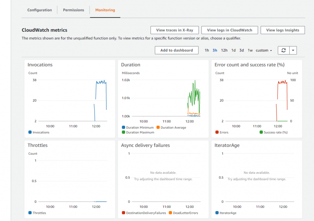This screenshot has width=314, height=221.
Task: Click View logs in CloudWatch
Action: coord(229,30)
